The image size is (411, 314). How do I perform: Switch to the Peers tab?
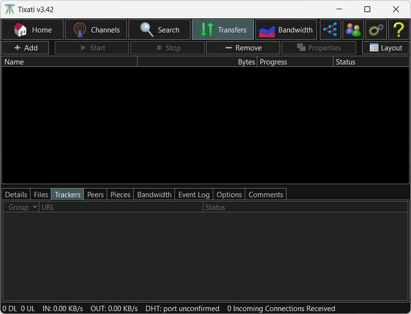pos(95,194)
